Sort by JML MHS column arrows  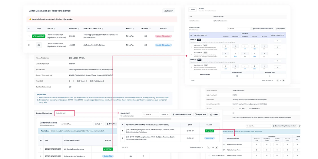(x=150, y=29)
